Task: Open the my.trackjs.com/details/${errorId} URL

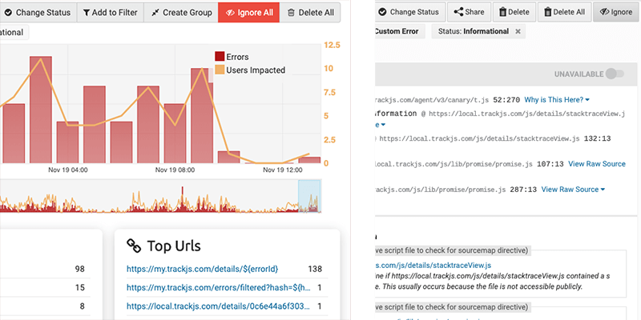Action: [203, 269]
